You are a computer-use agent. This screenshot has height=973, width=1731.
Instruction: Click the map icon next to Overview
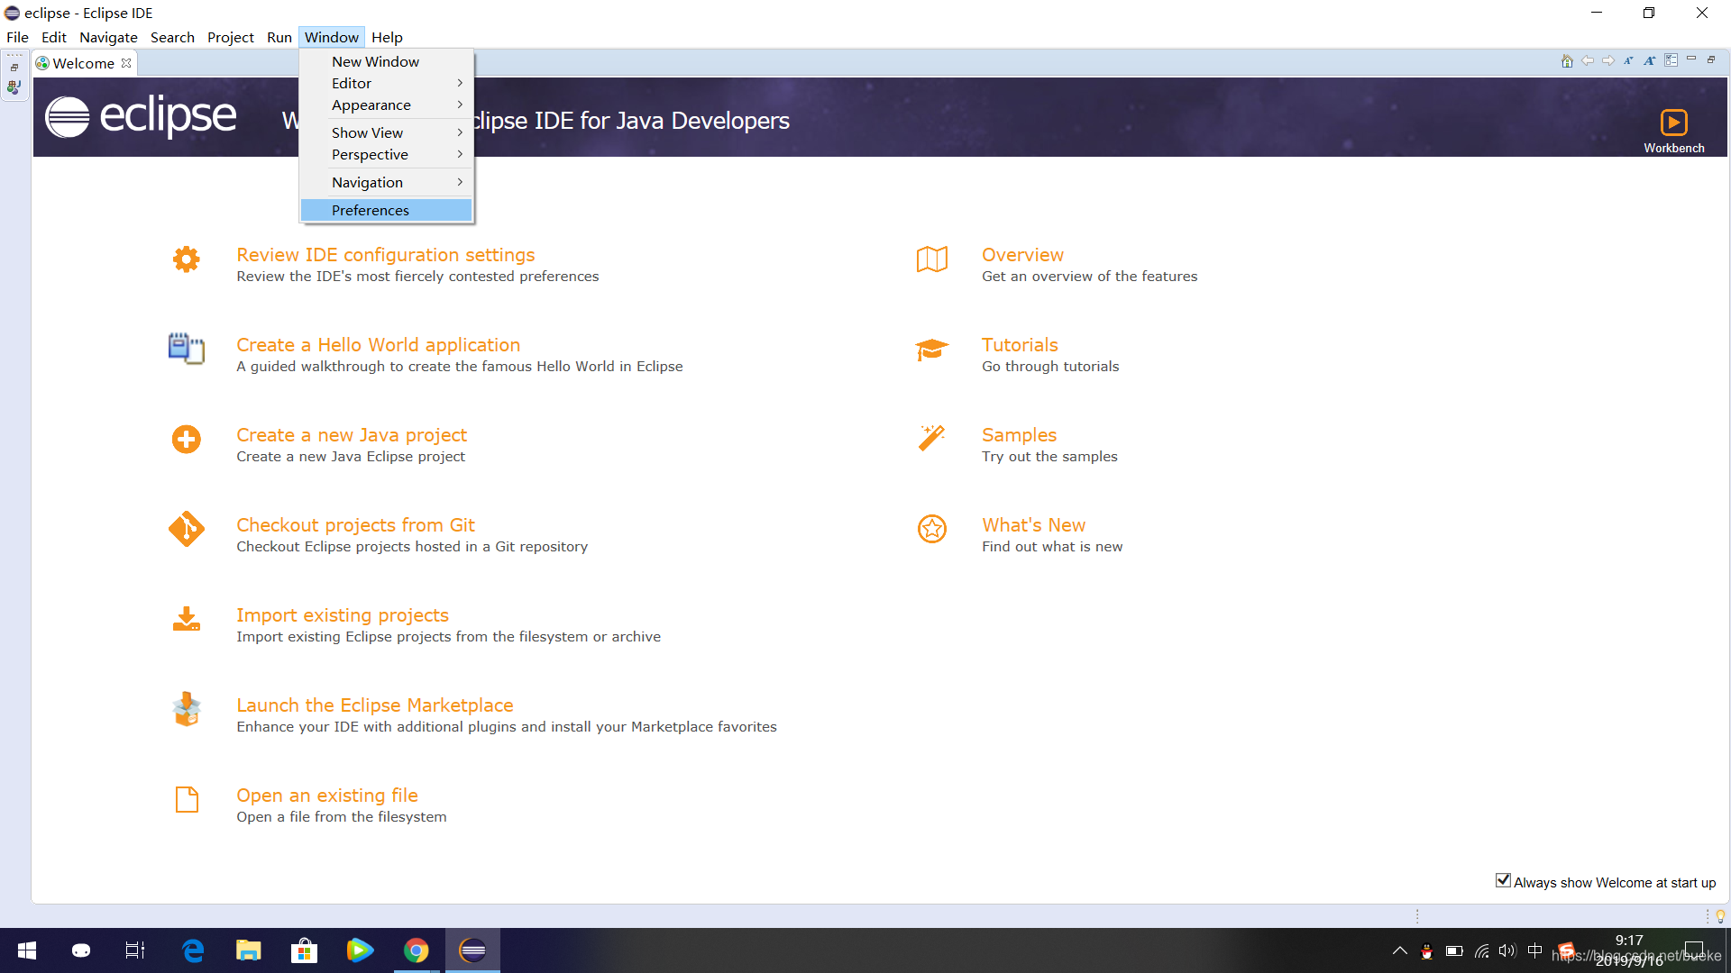click(932, 259)
